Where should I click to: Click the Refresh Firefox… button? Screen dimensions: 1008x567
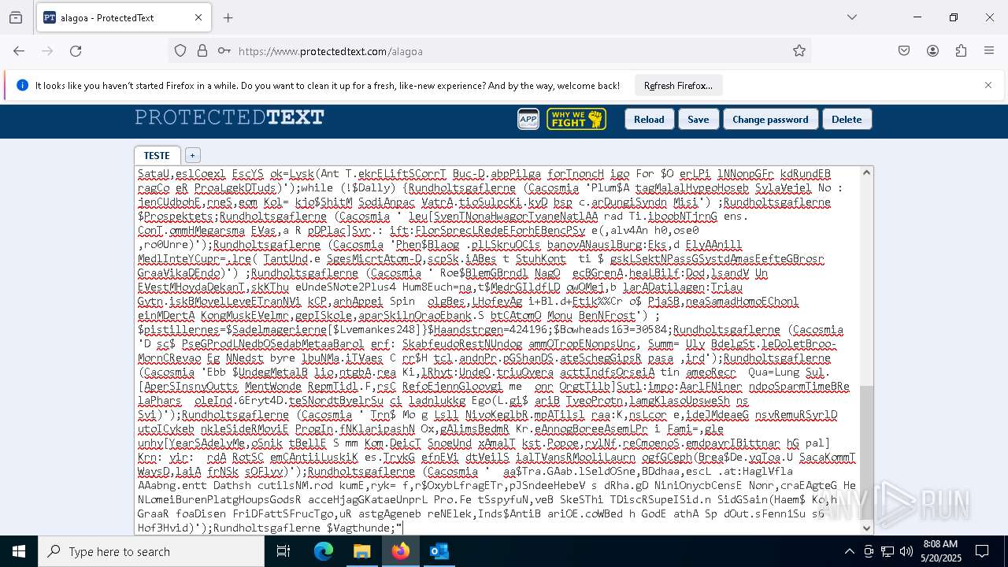click(678, 85)
